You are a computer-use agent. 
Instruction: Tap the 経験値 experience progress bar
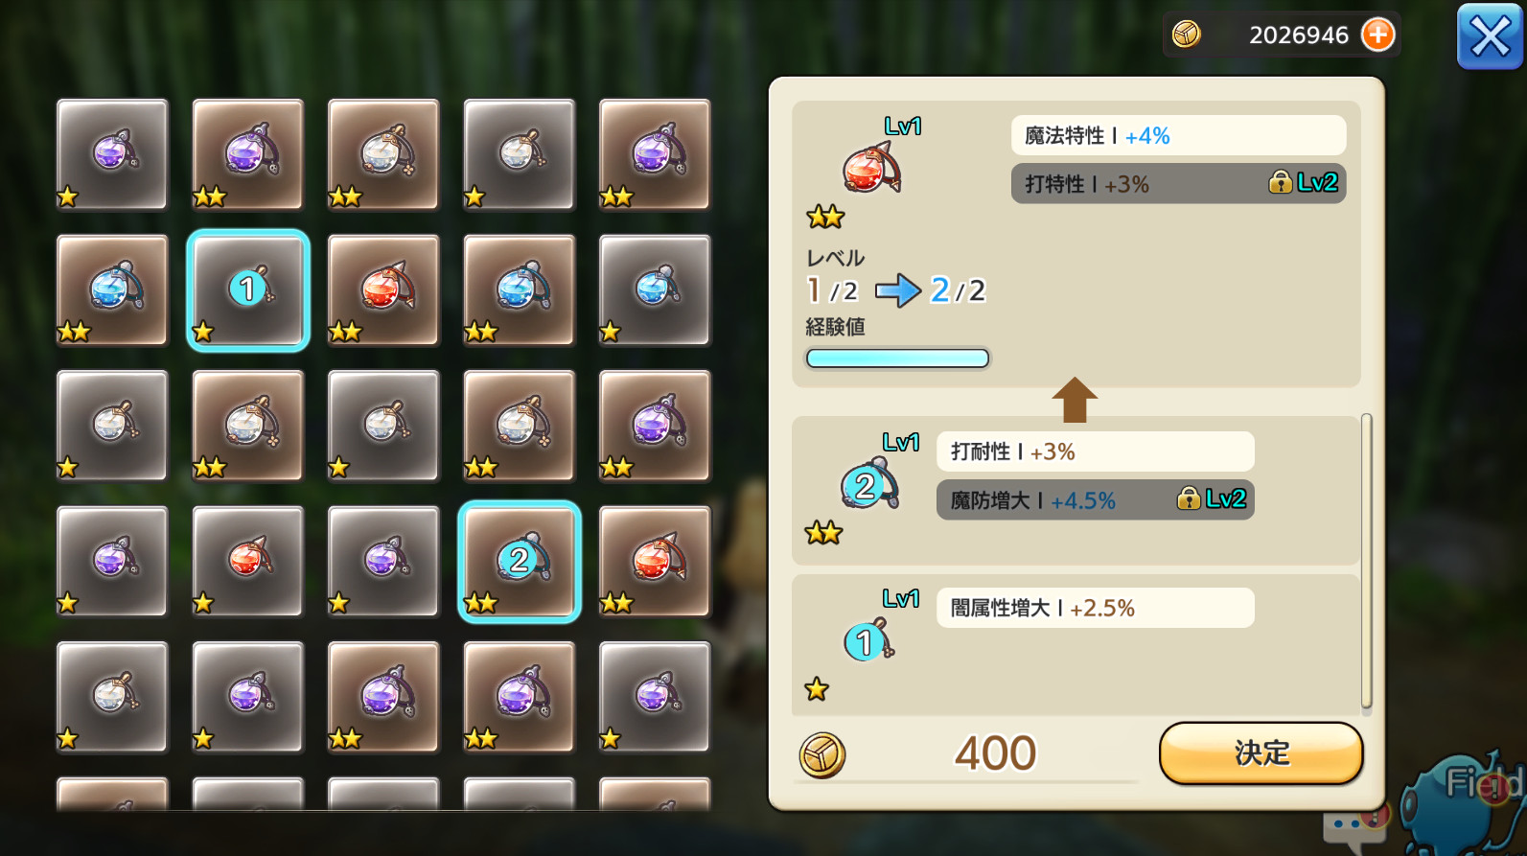[x=897, y=359]
